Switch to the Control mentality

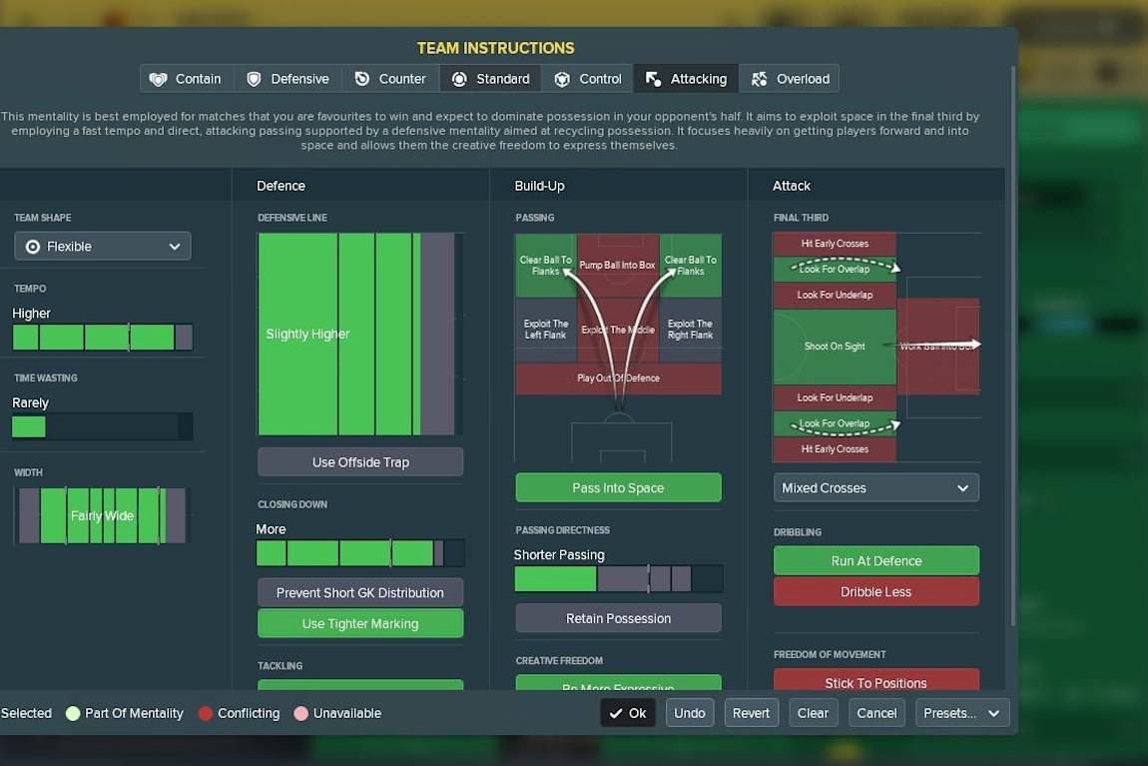tap(588, 79)
